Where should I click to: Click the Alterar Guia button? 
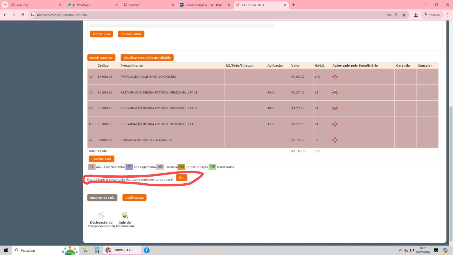[101, 34]
